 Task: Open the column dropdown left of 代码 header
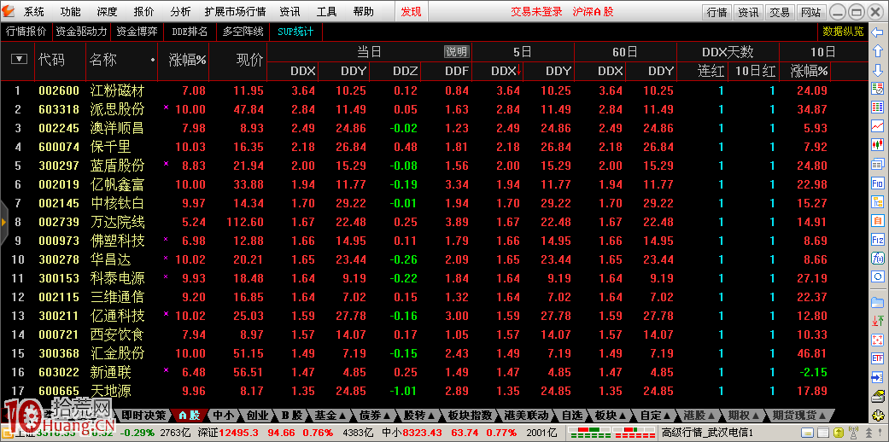tap(20, 58)
